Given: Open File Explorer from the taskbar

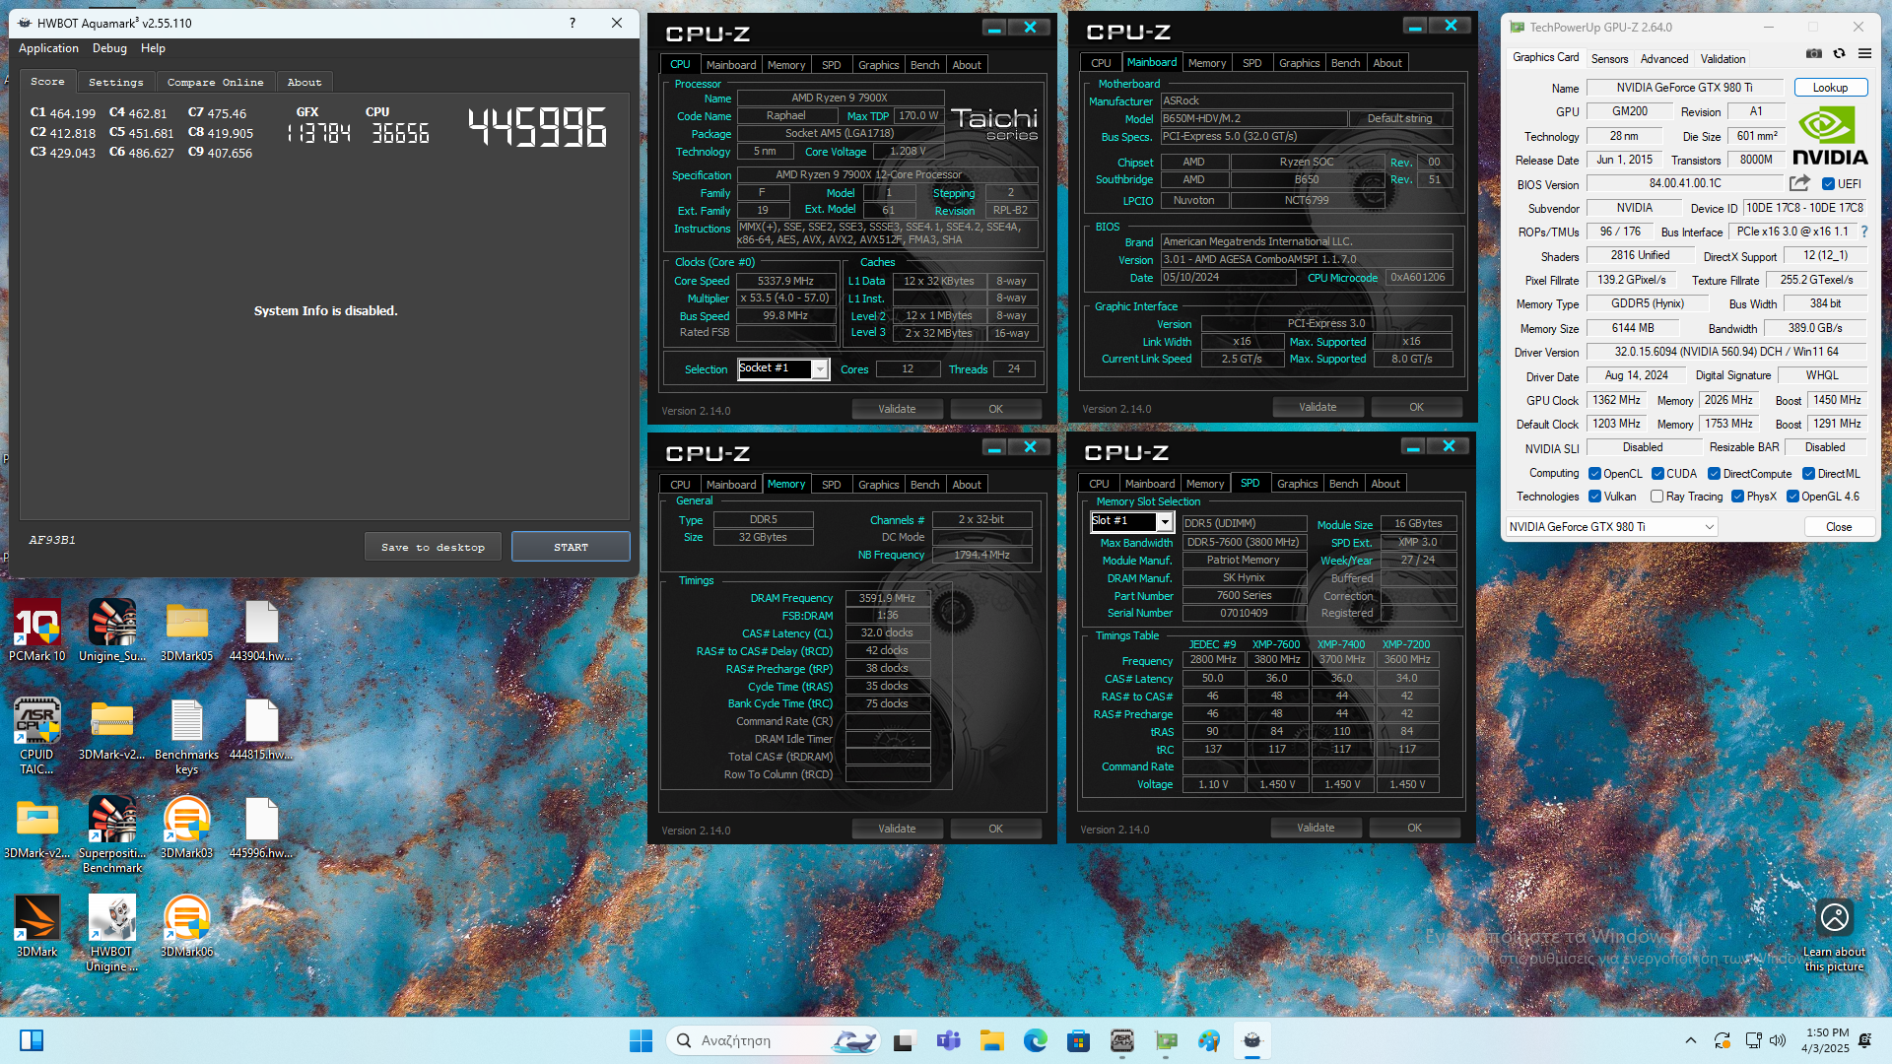Looking at the screenshot, I should click(x=991, y=1040).
